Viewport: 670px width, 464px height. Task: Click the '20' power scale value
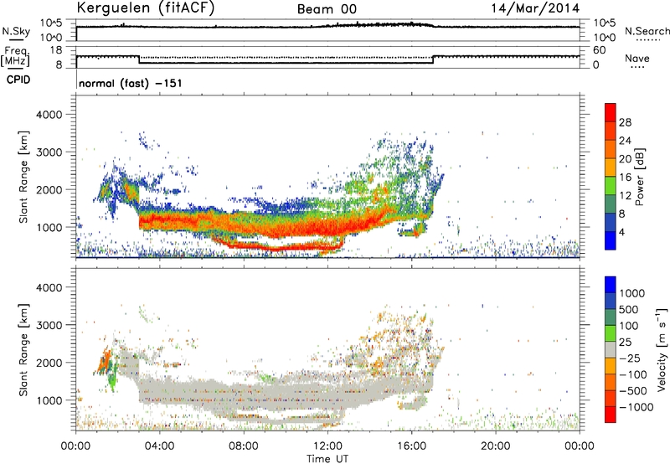[625, 159]
